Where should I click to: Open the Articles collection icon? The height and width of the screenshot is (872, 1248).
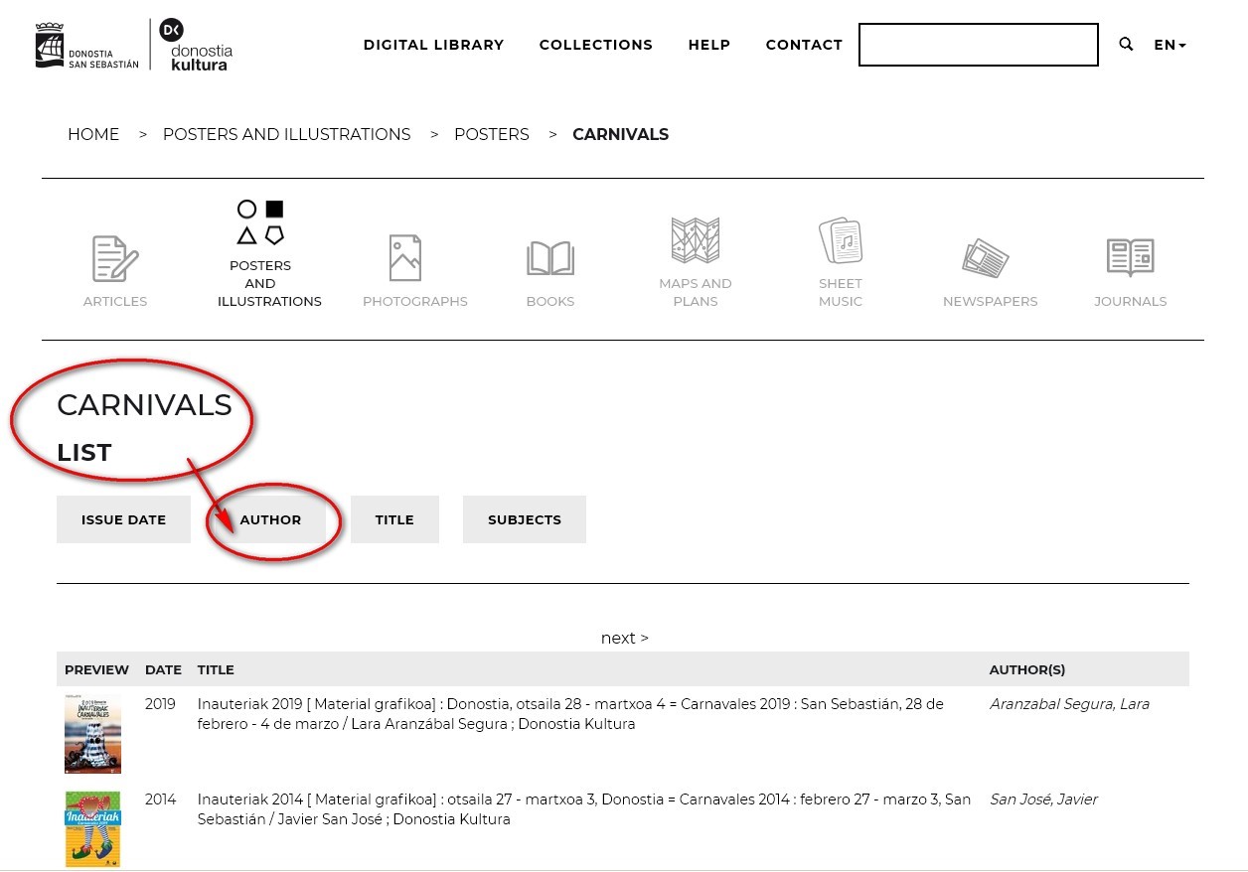coord(115,259)
